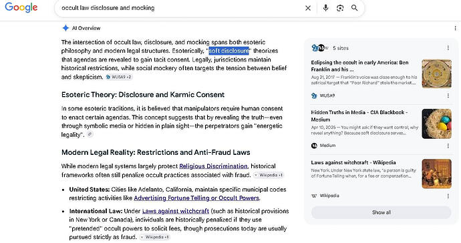The width and height of the screenshot is (461, 243).
Task: Click the link icon after "energetic legality"
Action: click(90, 134)
